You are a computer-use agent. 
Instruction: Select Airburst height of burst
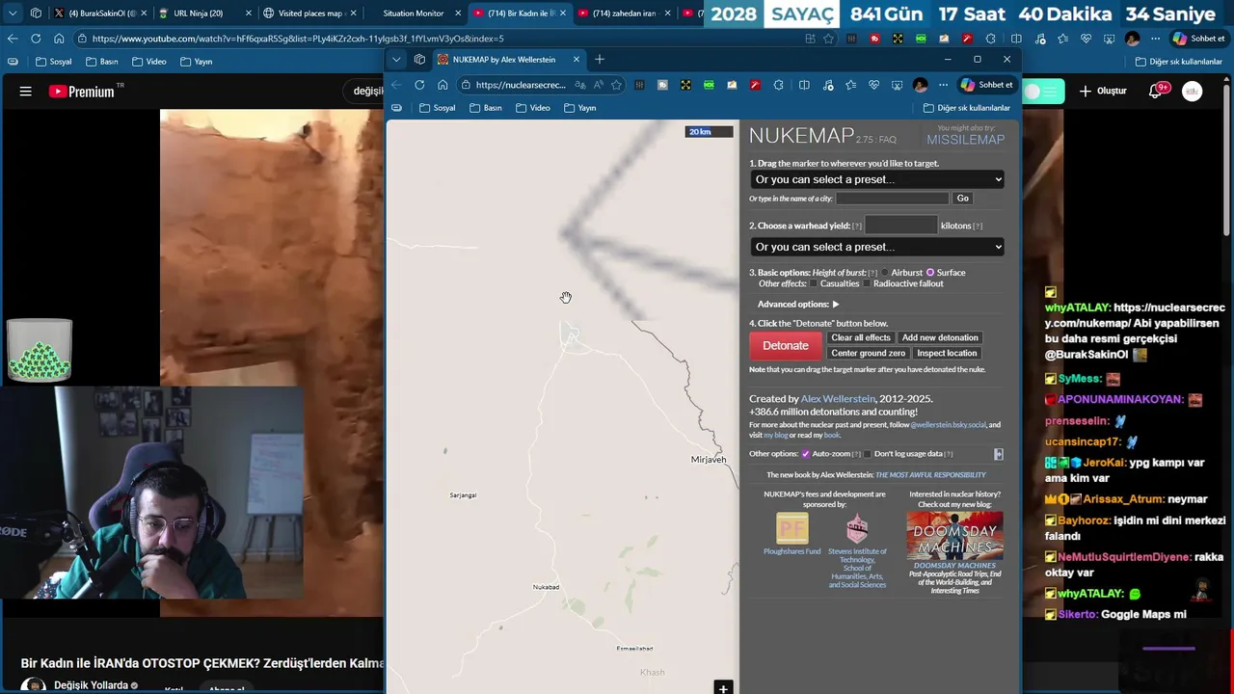[885, 273]
